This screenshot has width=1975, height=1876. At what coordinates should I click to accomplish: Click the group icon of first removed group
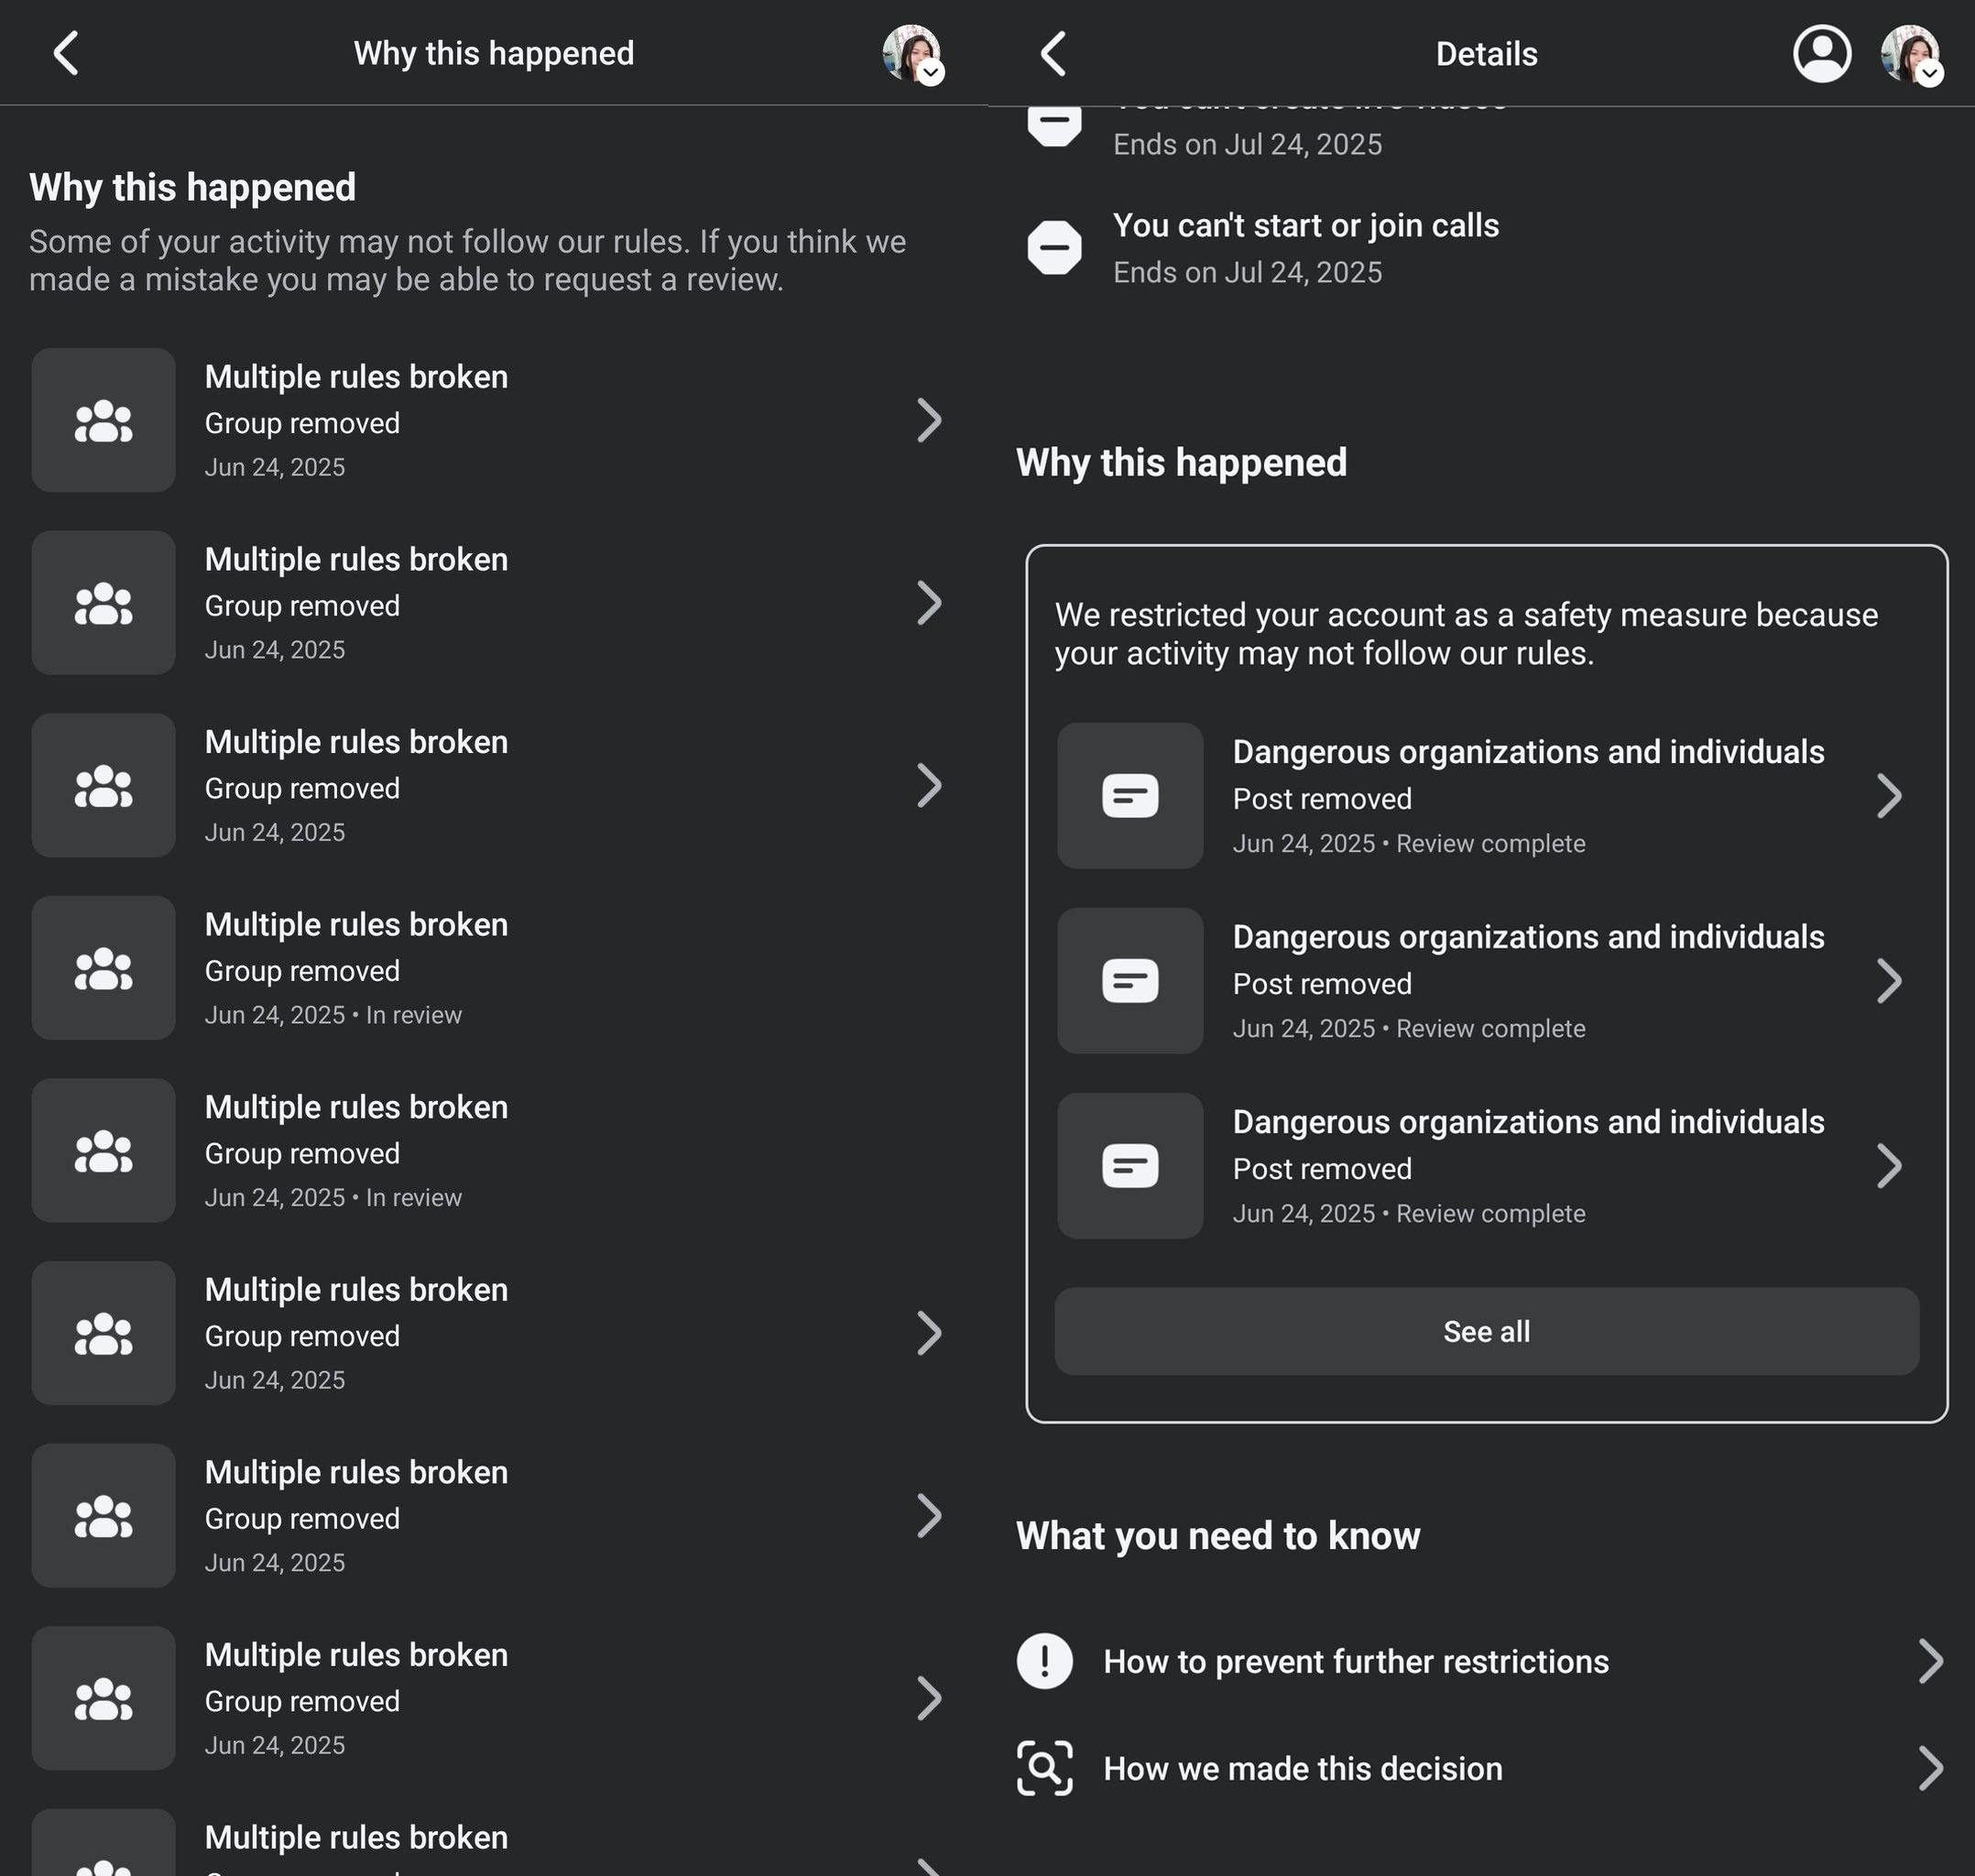103,420
